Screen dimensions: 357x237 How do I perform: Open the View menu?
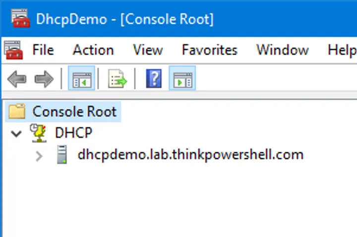[x=148, y=50]
